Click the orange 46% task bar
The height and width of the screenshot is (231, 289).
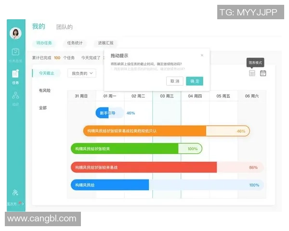pos(167,131)
